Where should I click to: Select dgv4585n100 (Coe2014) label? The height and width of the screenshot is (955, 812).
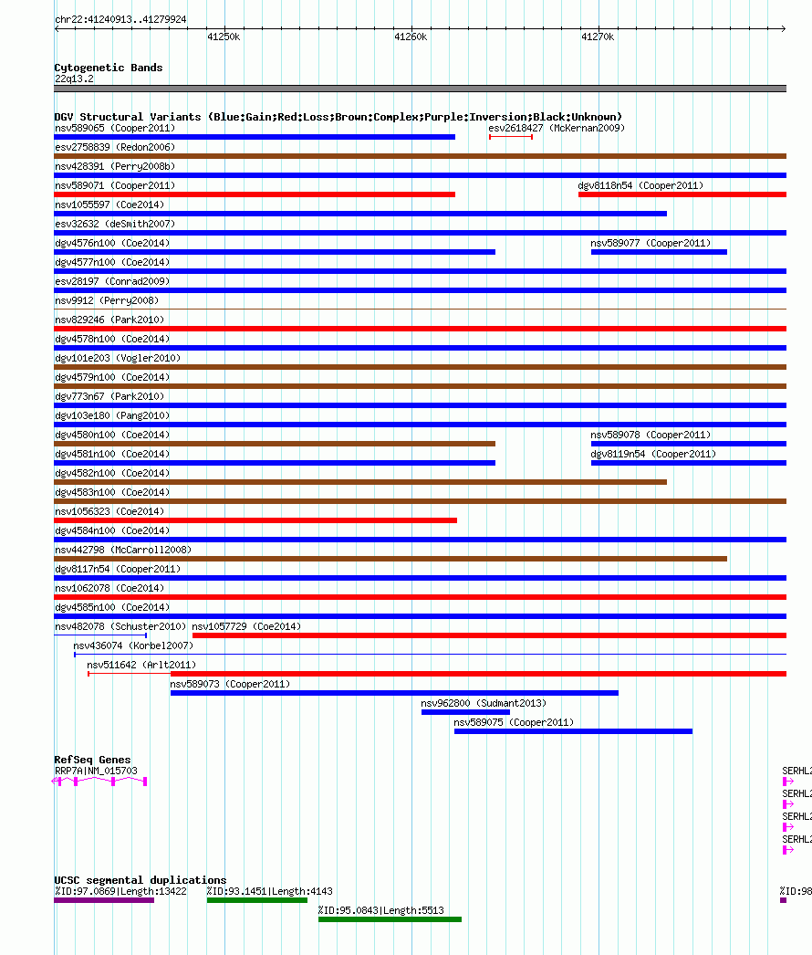click(112, 608)
